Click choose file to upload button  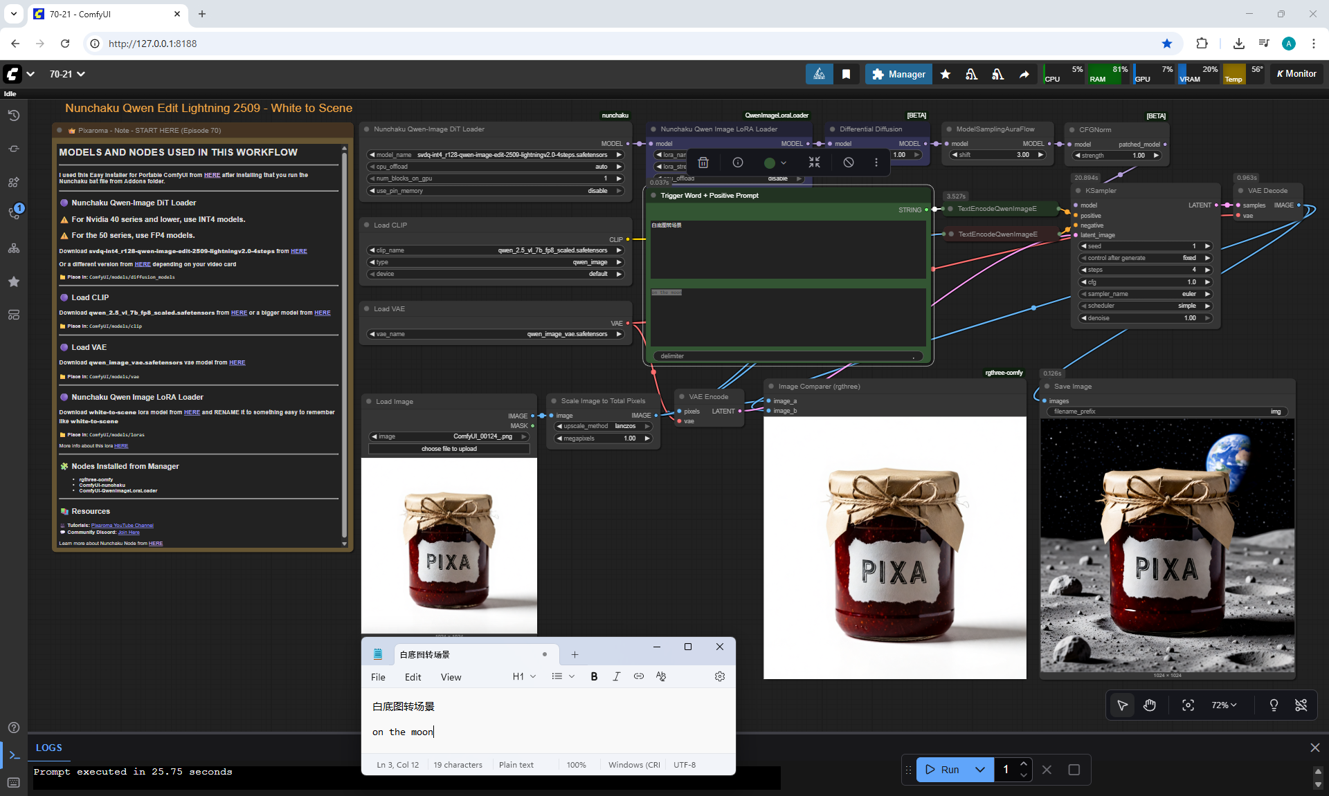[x=449, y=449]
